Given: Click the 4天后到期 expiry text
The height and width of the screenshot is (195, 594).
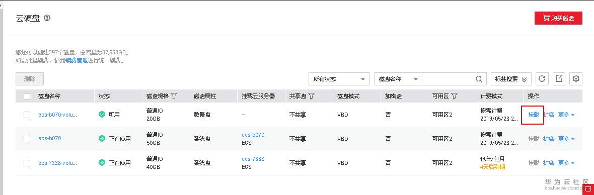Looking at the screenshot, I should 492,167.
